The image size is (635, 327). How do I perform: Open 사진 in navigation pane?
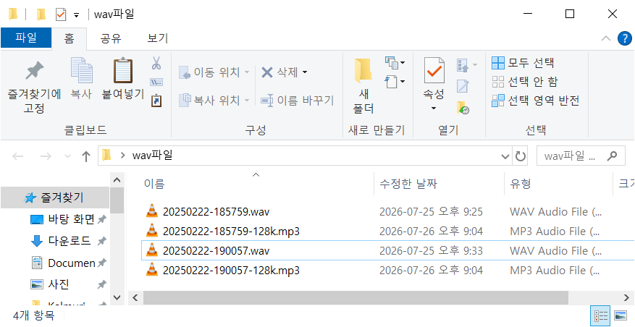(50, 284)
